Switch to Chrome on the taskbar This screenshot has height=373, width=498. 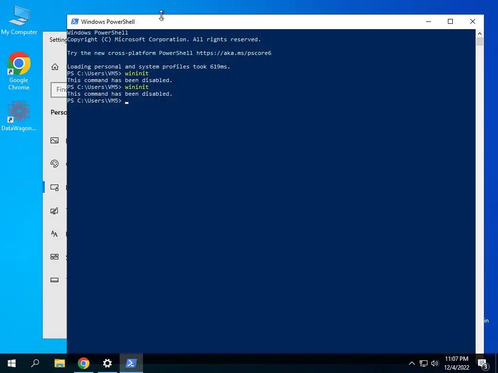coord(84,363)
